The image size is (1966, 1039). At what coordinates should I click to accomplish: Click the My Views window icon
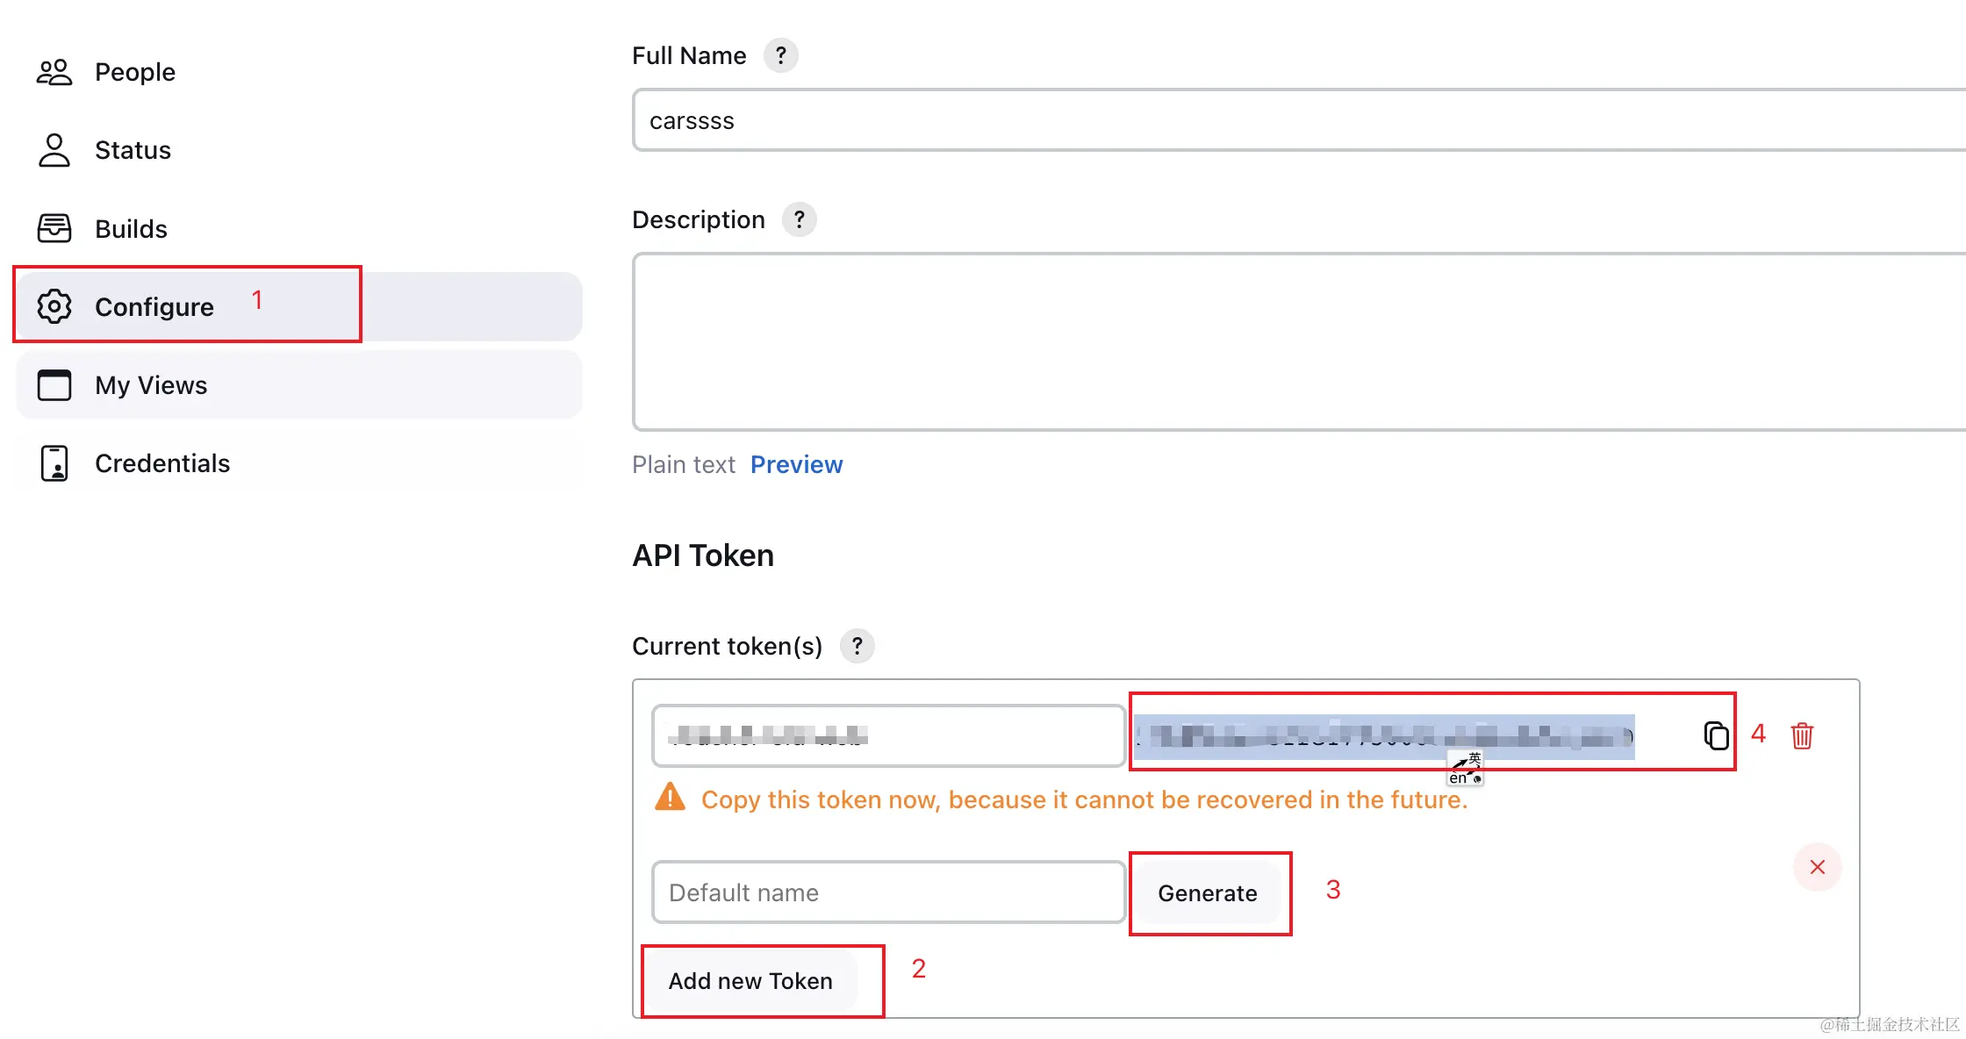coord(54,384)
